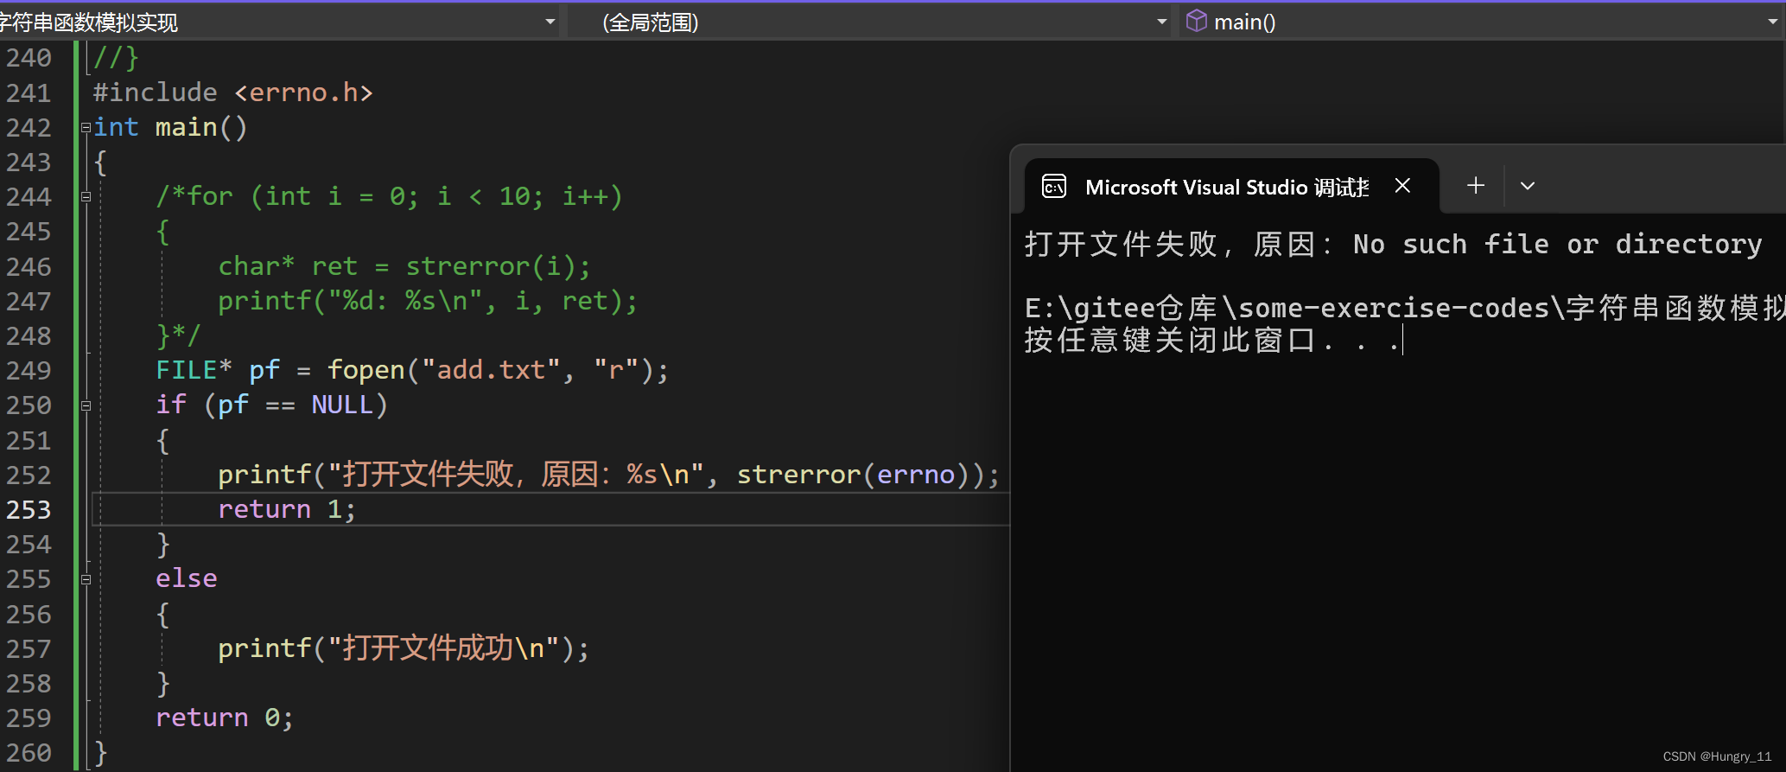This screenshot has height=772, width=1786.
Task: Click on the #include <errno.h> line
Action: click(233, 93)
